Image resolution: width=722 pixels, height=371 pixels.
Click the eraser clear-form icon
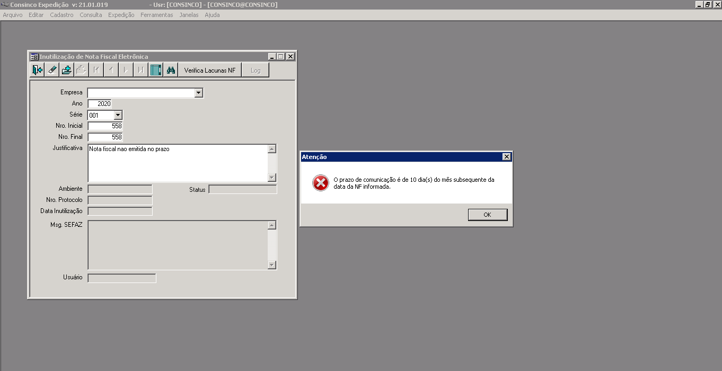[x=52, y=70]
